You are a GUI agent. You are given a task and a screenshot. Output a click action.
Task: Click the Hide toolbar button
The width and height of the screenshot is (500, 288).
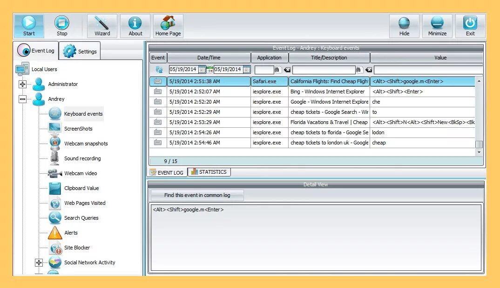click(x=404, y=26)
